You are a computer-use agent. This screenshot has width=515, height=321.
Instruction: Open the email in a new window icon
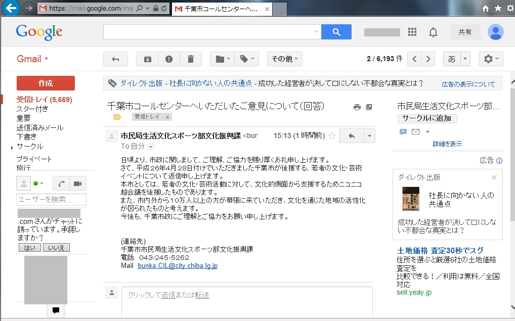tap(369, 107)
